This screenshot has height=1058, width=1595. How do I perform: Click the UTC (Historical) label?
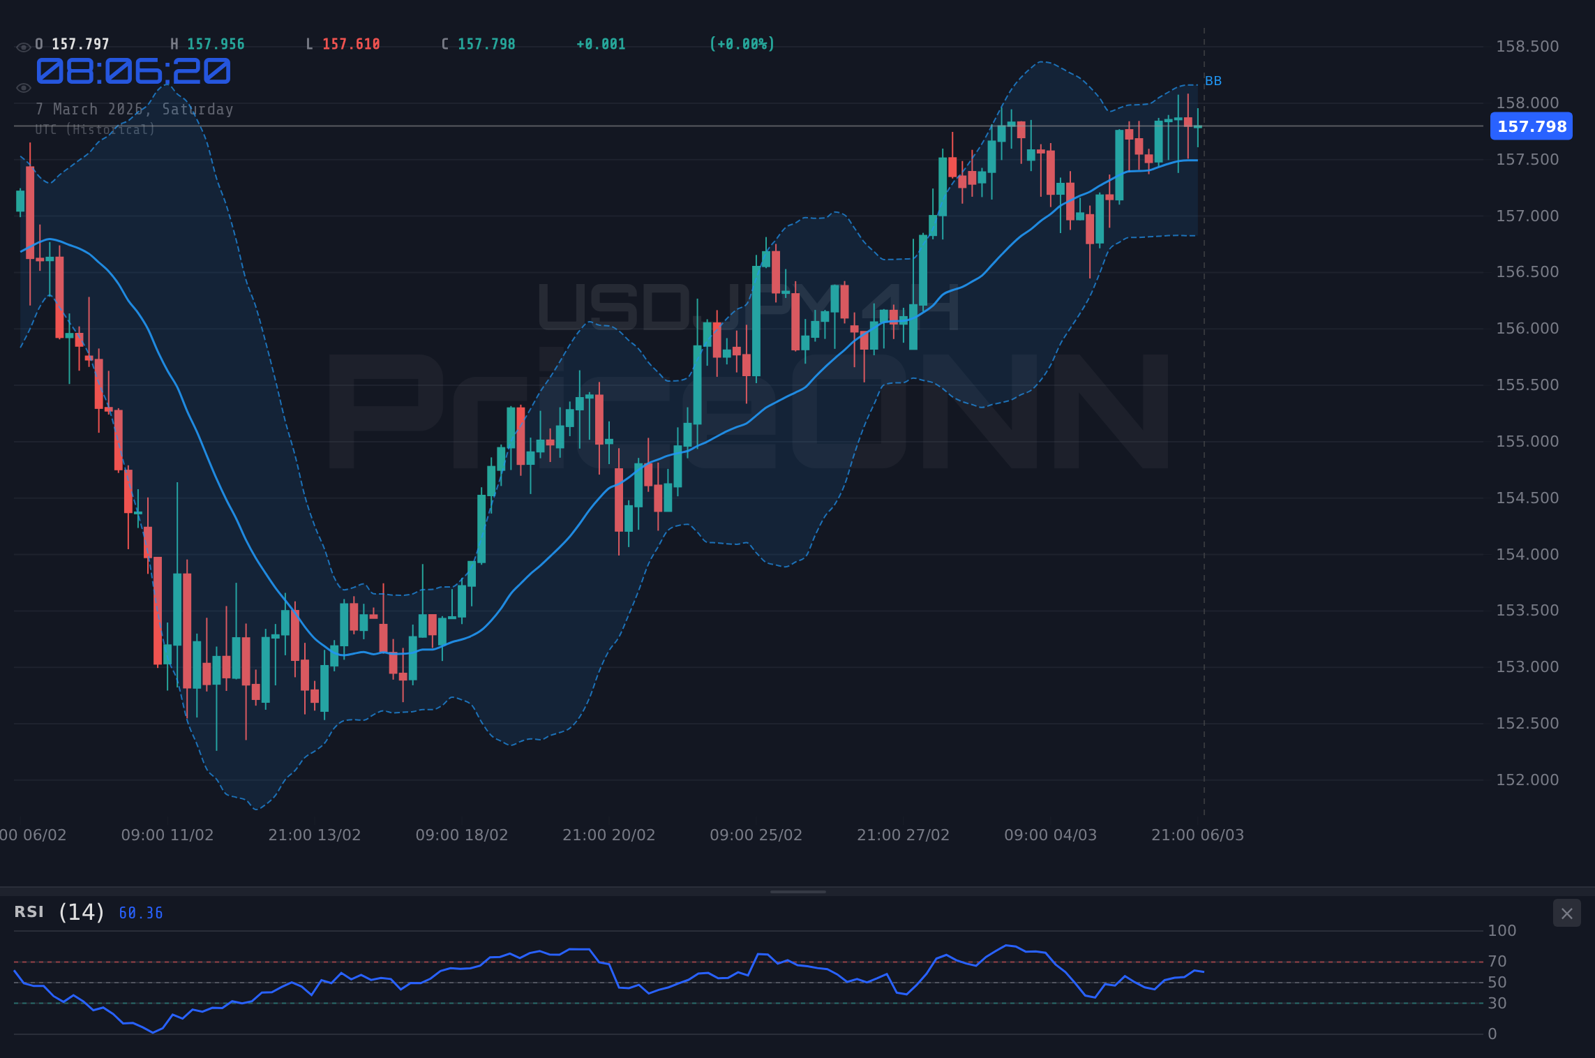tap(96, 130)
